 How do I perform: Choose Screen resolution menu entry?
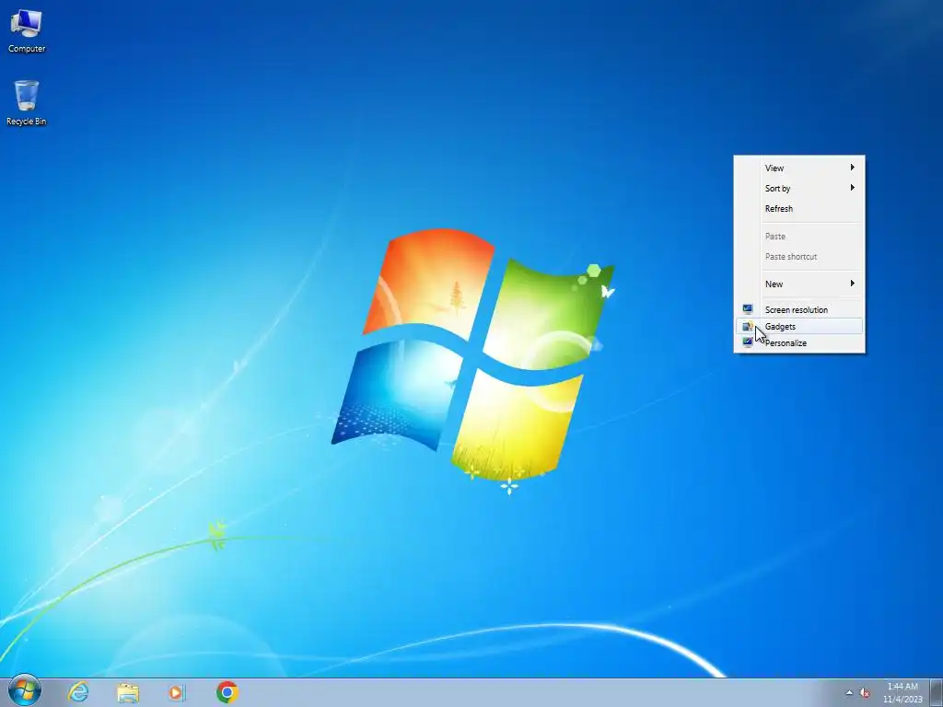[x=799, y=309]
